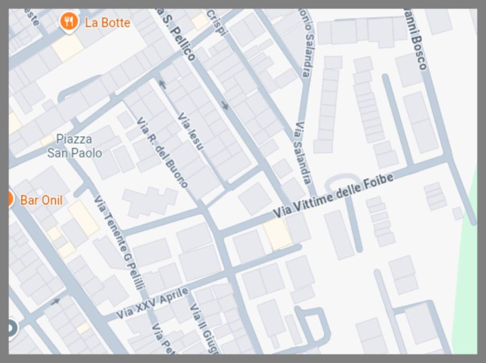Screen dimensions: 486x363
Task: Click the one-way arrow on Via S. Pellico
Action: pyautogui.click(x=225, y=106)
